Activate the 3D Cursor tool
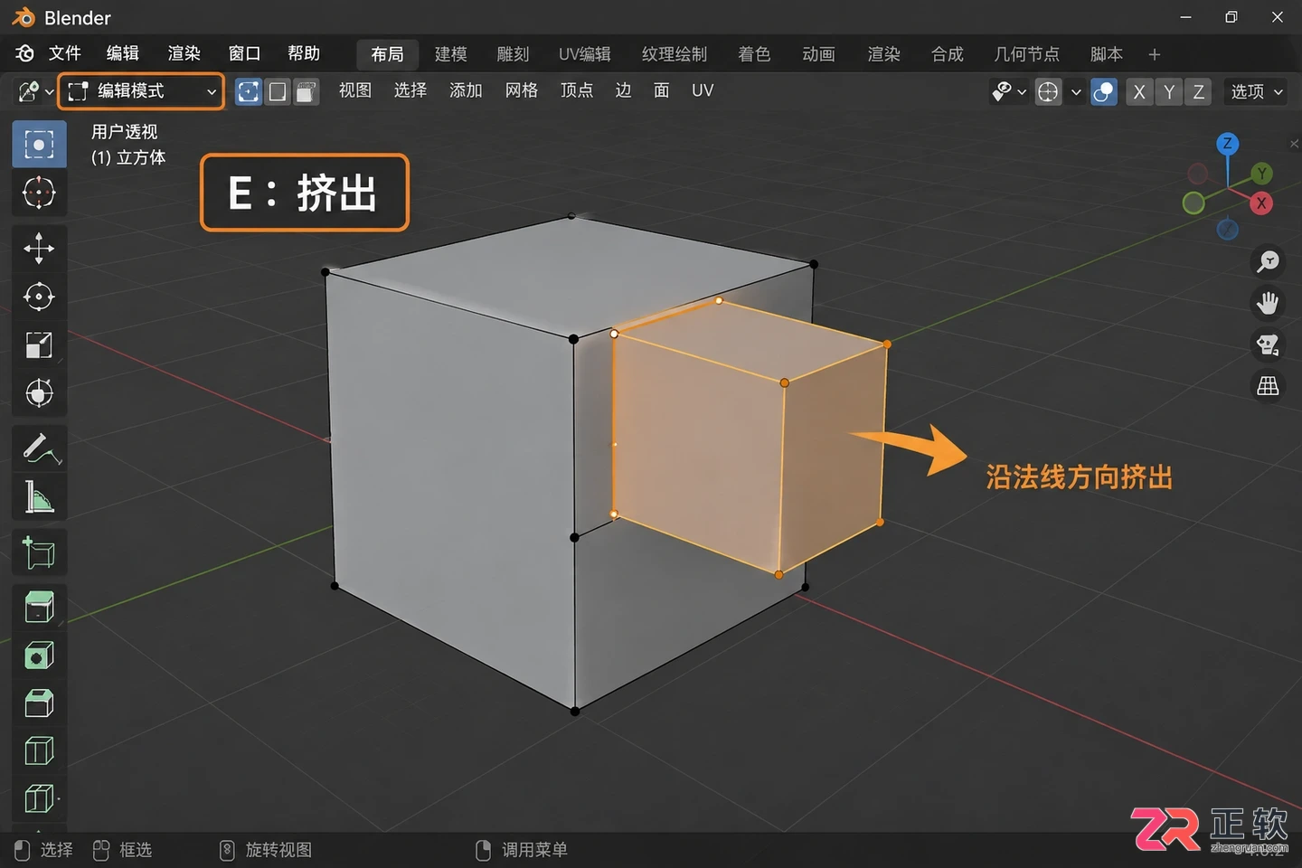 [x=39, y=193]
